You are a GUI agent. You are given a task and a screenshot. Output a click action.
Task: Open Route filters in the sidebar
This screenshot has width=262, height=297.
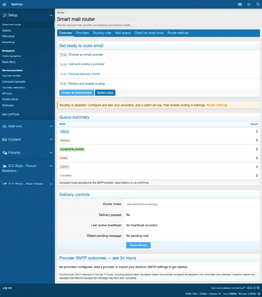pos(9,62)
